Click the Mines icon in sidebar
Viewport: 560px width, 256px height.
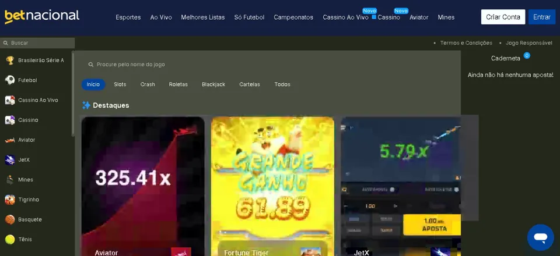coord(10,180)
